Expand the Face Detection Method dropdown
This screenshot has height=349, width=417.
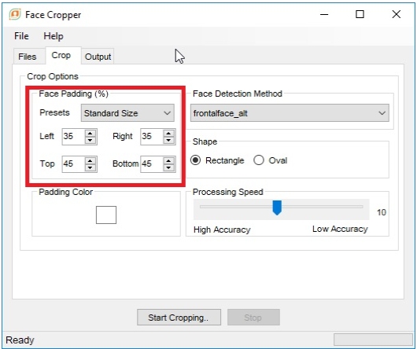290,113
